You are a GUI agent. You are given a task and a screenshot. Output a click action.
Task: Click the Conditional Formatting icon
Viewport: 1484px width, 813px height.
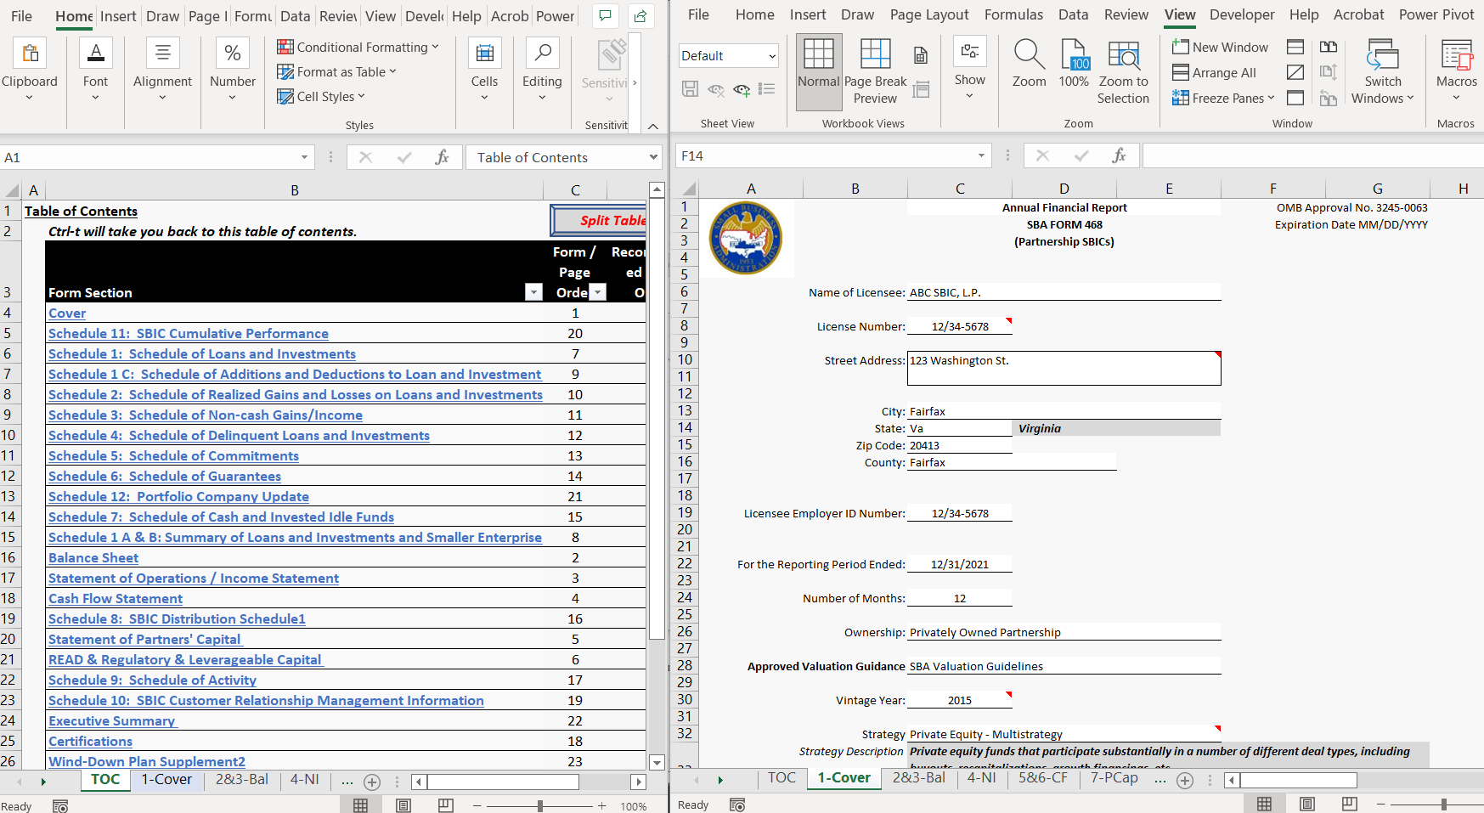(285, 48)
